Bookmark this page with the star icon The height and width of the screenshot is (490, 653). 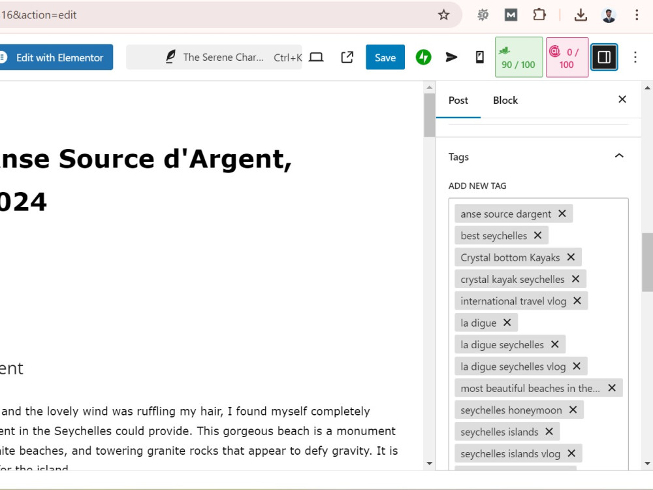tap(443, 15)
